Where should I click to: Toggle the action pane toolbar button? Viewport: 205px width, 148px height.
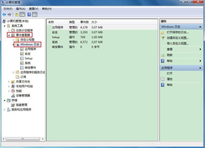[35, 15]
